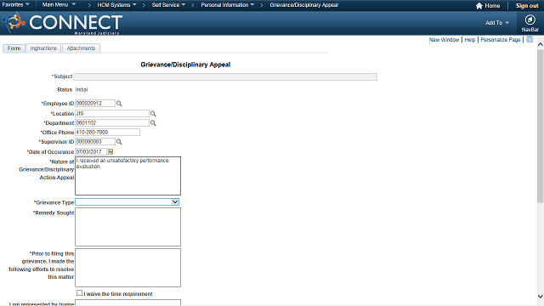Click the Home link text
544x306 pixels.
(492, 6)
